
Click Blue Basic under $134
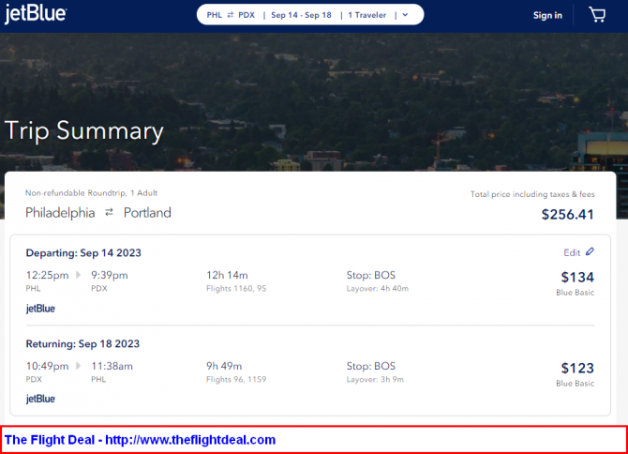coord(575,293)
